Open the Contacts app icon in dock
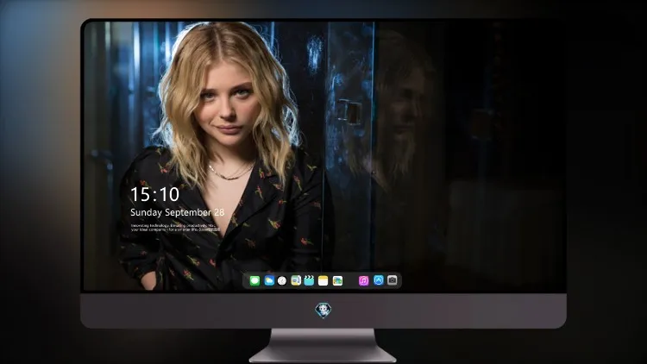647x364 pixels. click(x=296, y=281)
